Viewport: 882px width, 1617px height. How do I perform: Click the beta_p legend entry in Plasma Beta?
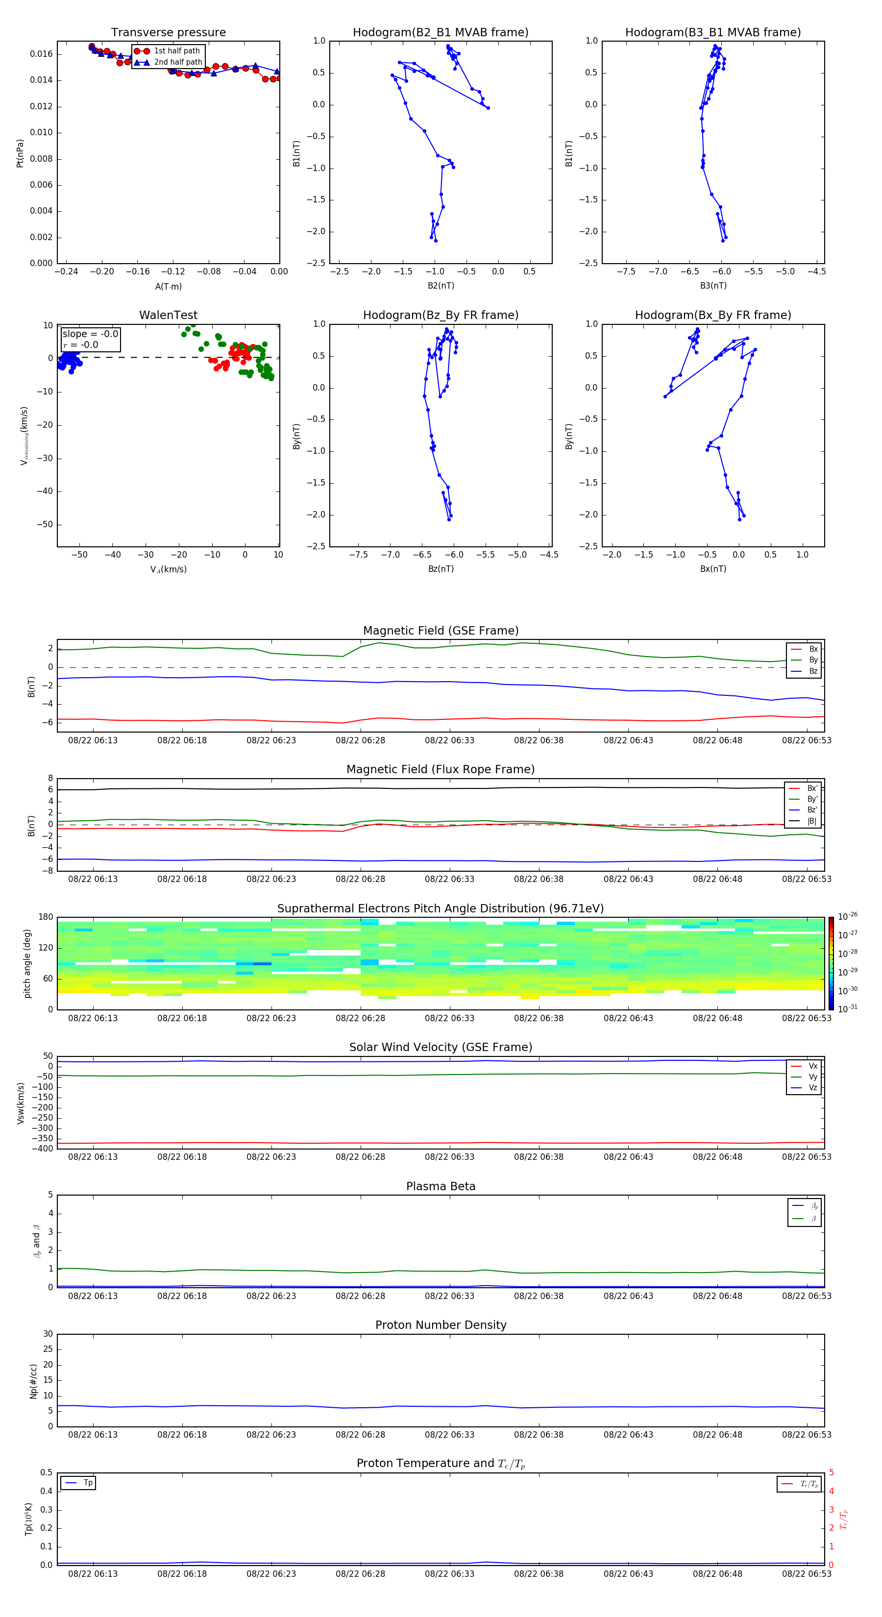click(x=806, y=1206)
